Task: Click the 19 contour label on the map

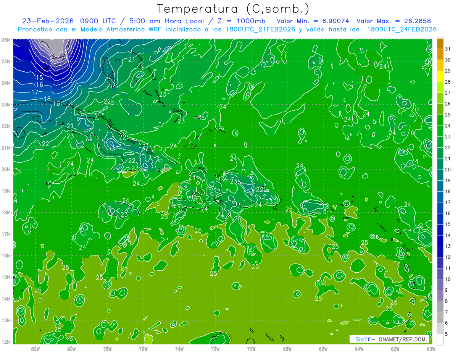Action: (56, 103)
